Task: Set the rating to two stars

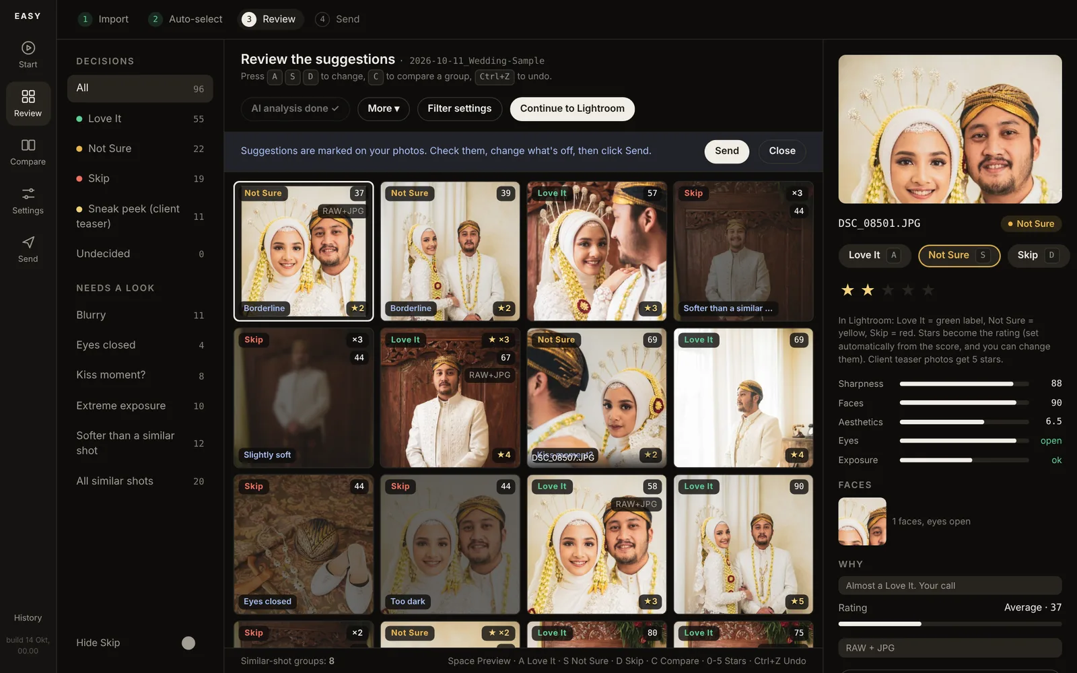Action: pyautogui.click(x=868, y=290)
